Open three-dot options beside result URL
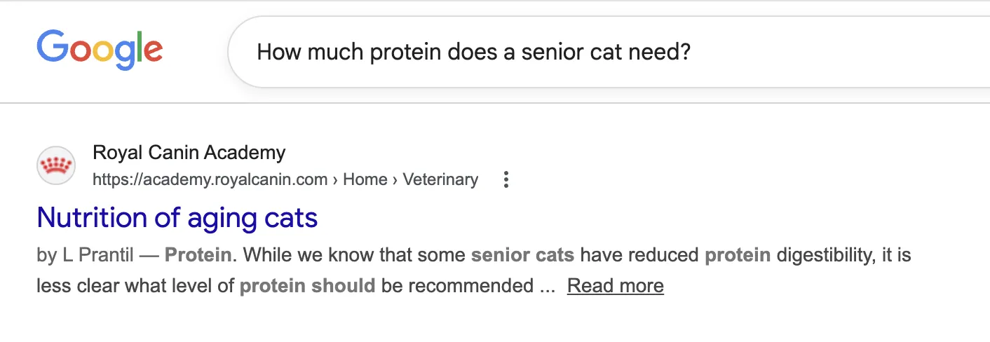 pyautogui.click(x=506, y=180)
